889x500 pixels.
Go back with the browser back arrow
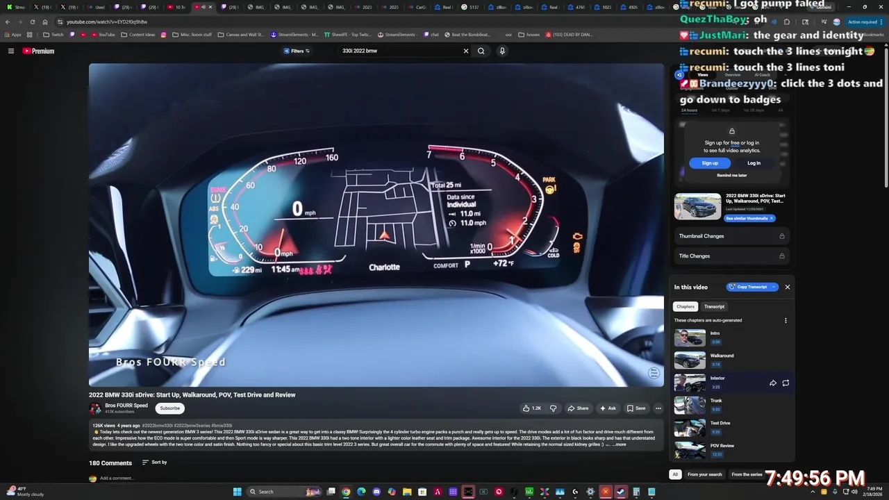[x=8, y=22]
